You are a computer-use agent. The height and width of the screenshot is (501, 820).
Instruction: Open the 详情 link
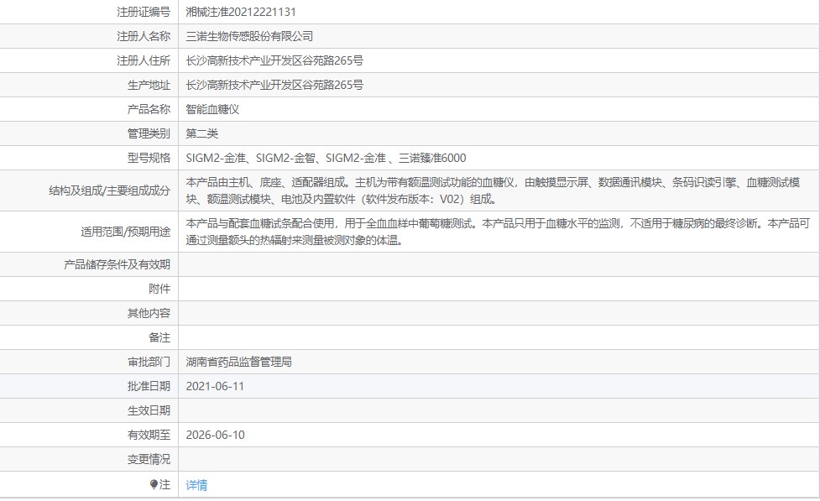[196, 485]
